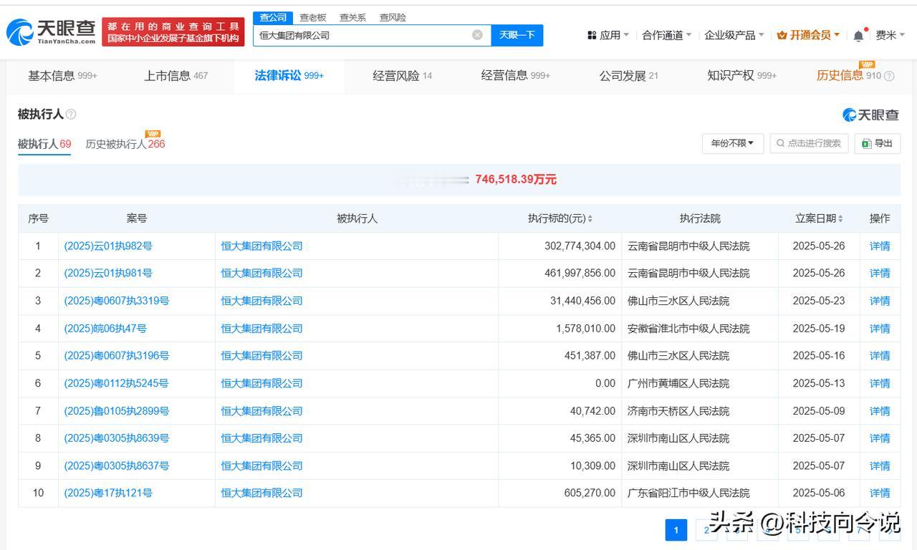Open the 法律诉讼 tab
Viewport: 917px width, 550px height.
(289, 76)
